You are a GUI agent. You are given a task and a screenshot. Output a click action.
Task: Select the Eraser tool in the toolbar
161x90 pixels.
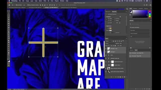click(x=9, y=36)
